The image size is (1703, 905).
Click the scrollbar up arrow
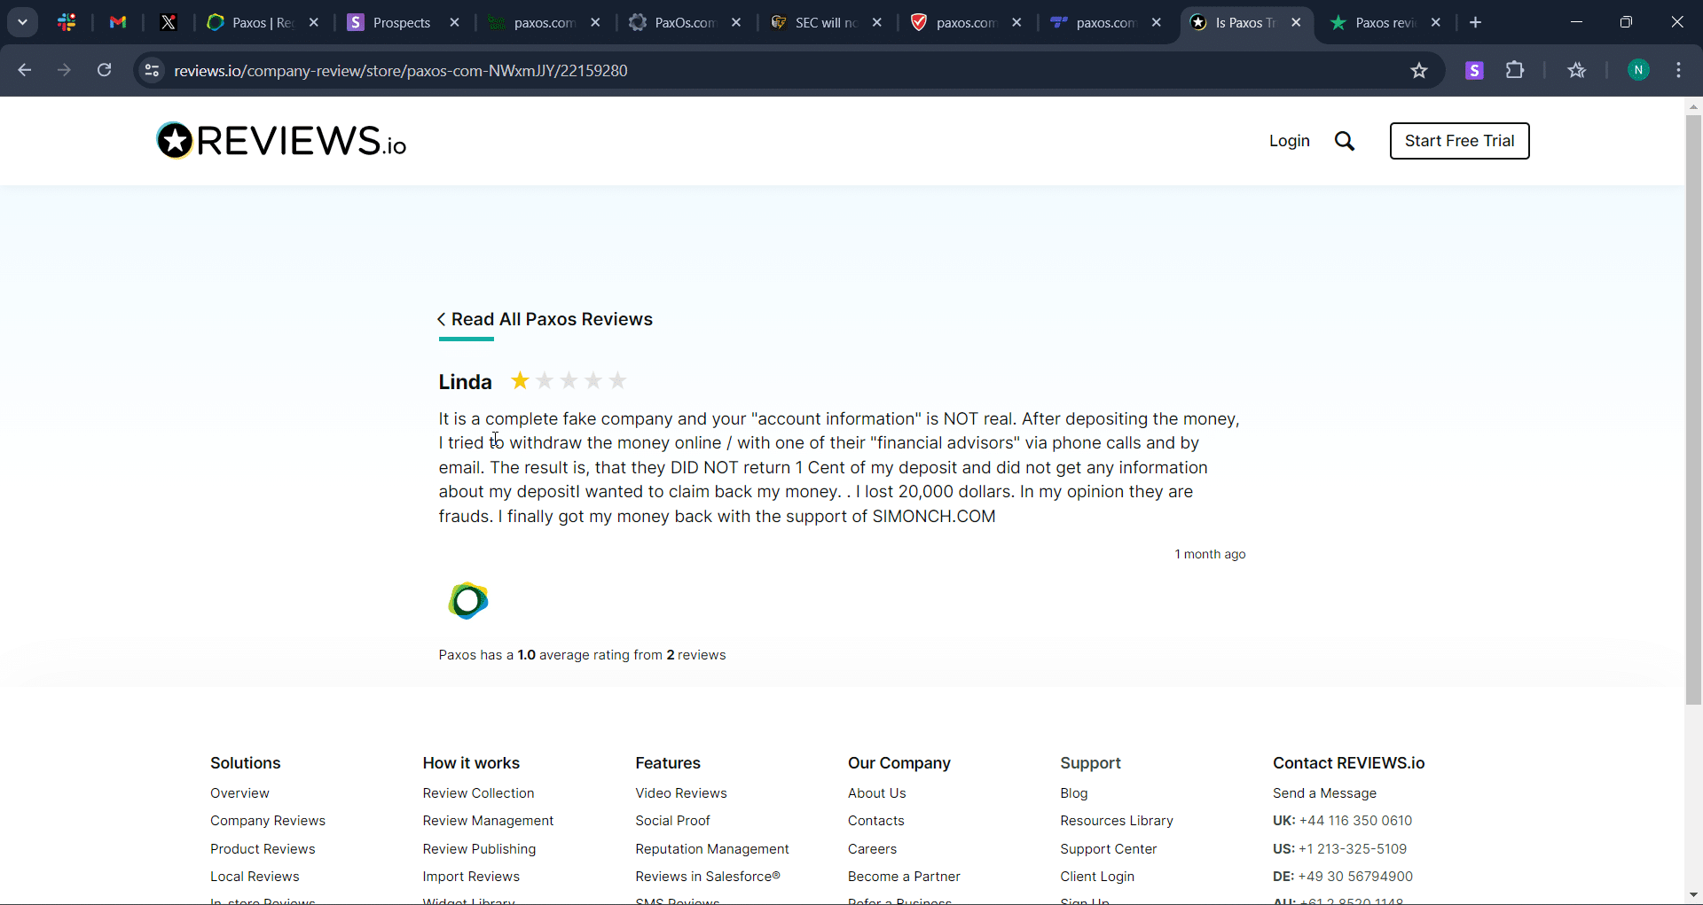(x=1693, y=106)
